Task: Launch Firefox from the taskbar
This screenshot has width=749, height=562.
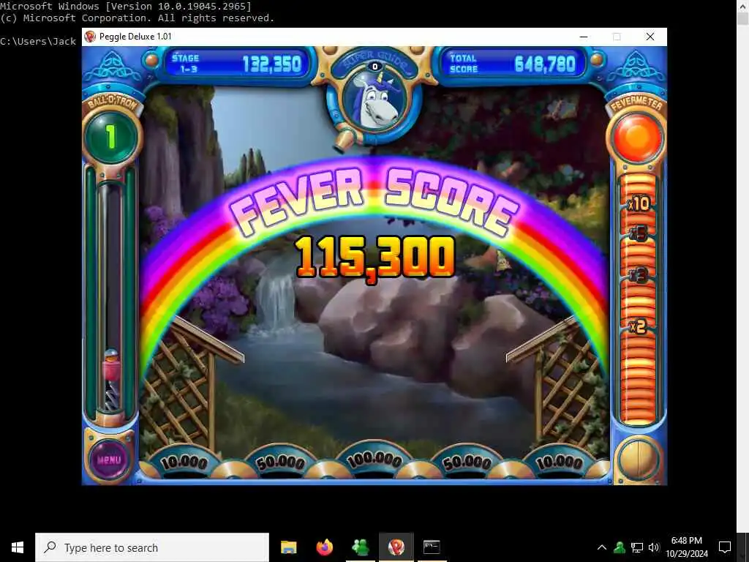Action: [x=324, y=547]
